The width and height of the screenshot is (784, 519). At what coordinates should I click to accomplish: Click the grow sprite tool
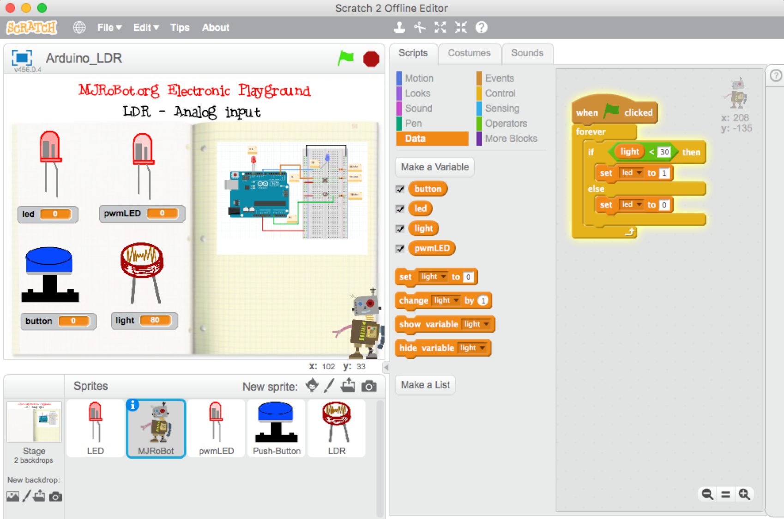click(x=440, y=27)
